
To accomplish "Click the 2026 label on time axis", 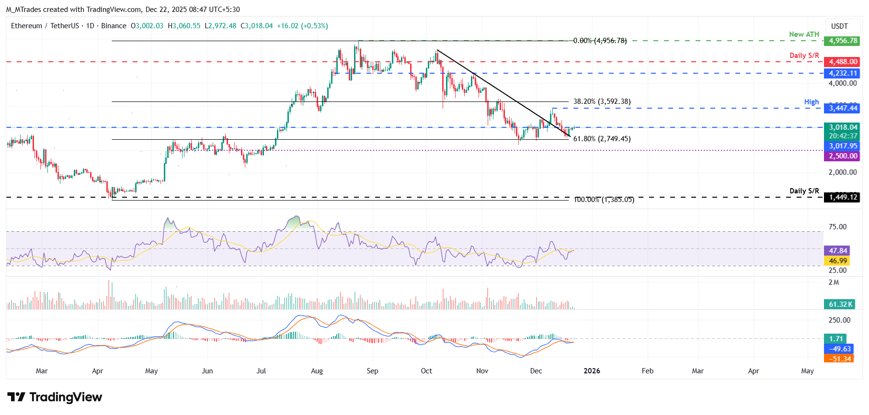I will pos(592,371).
